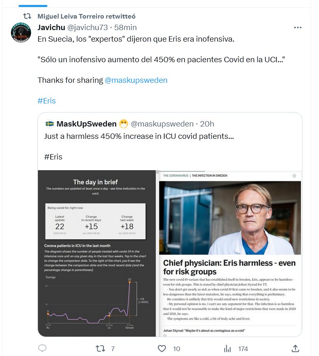This screenshot has width=319, height=356.
Task: Click the main tweet text about Suecia
Action: (136, 39)
